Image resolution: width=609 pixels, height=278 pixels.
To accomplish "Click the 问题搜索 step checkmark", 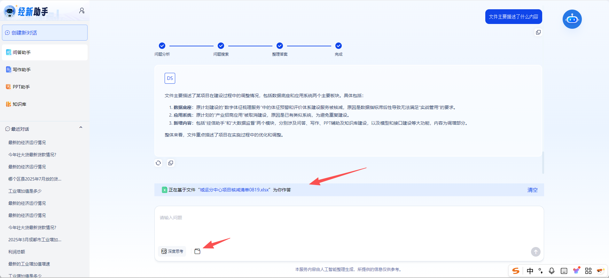I will point(221,46).
